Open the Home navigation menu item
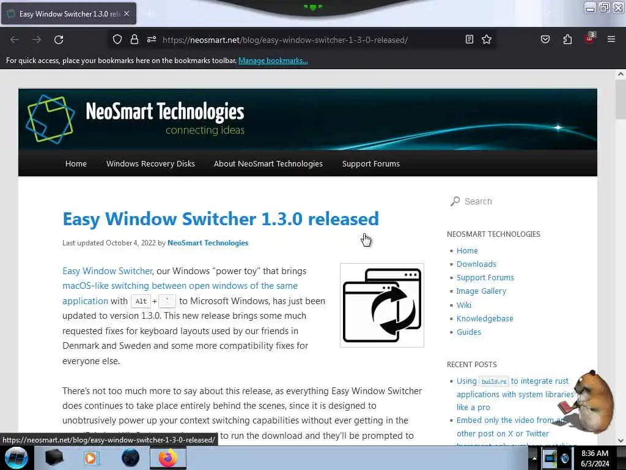This screenshot has height=470, width=626. pos(76,163)
